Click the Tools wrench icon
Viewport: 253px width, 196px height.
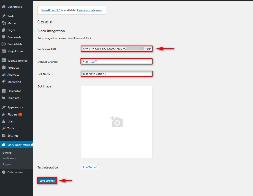(4, 128)
